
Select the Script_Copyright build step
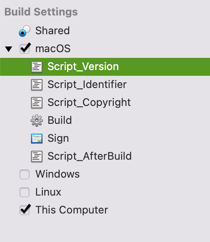[x=105, y=103]
